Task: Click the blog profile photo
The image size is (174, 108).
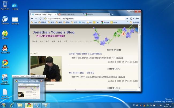Action: click(46, 69)
